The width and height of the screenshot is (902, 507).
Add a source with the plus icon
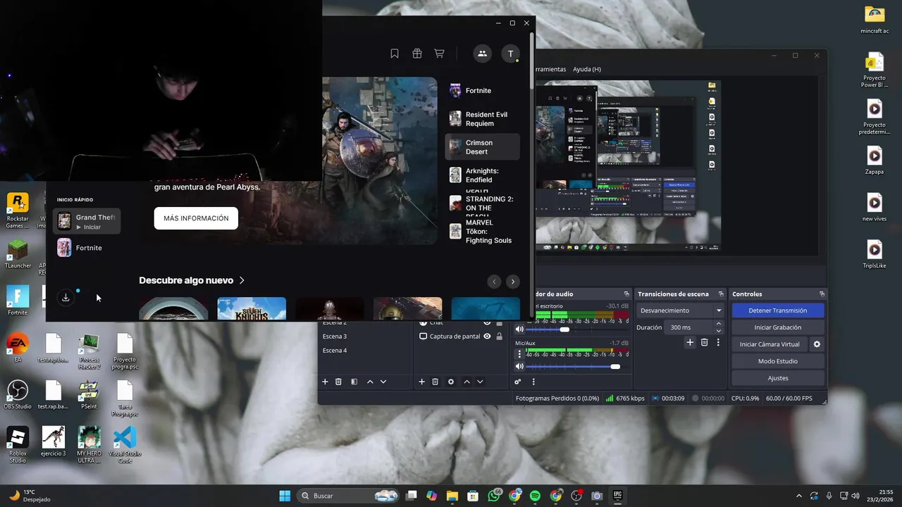(421, 382)
